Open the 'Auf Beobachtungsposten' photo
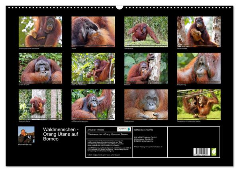 click(x=93, y=105)
